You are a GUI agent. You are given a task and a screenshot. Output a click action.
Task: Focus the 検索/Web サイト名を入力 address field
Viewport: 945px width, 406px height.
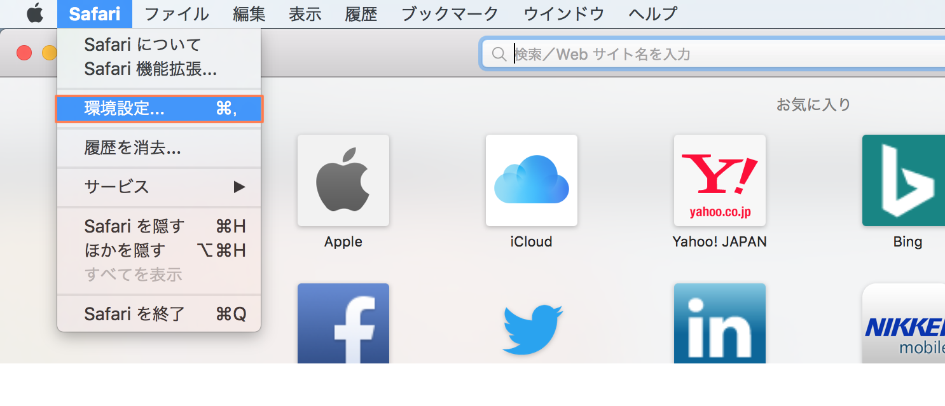pyautogui.click(x=713, y=55)
